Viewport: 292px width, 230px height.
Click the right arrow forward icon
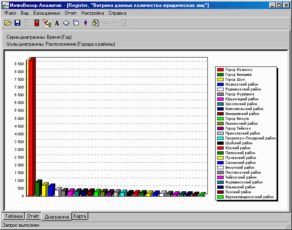click(x=115, y=23)
